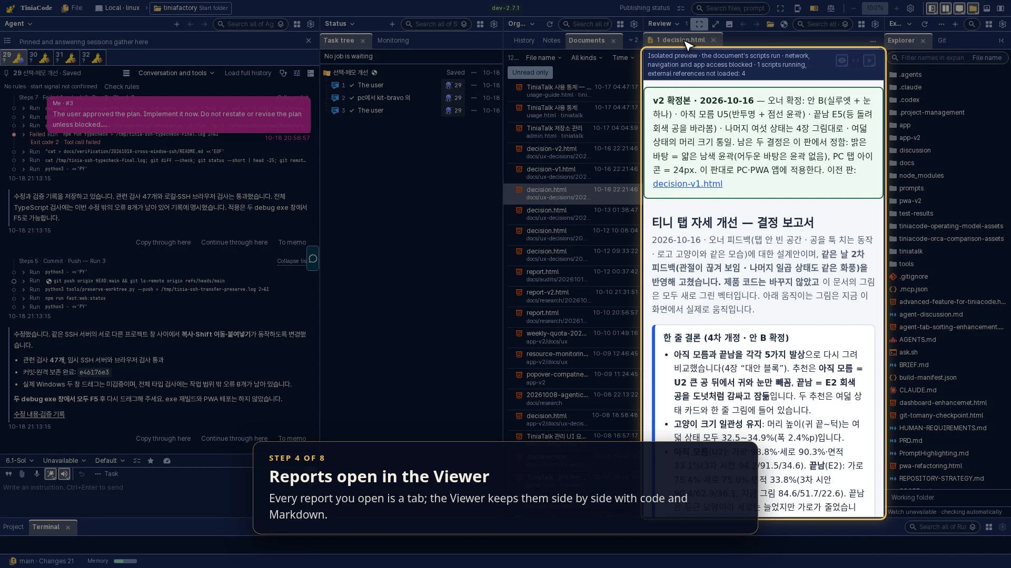Toggle the magic wand button in instruction toolbar
The height and width of the screenshot is (568, 1011).
[51, 474]
